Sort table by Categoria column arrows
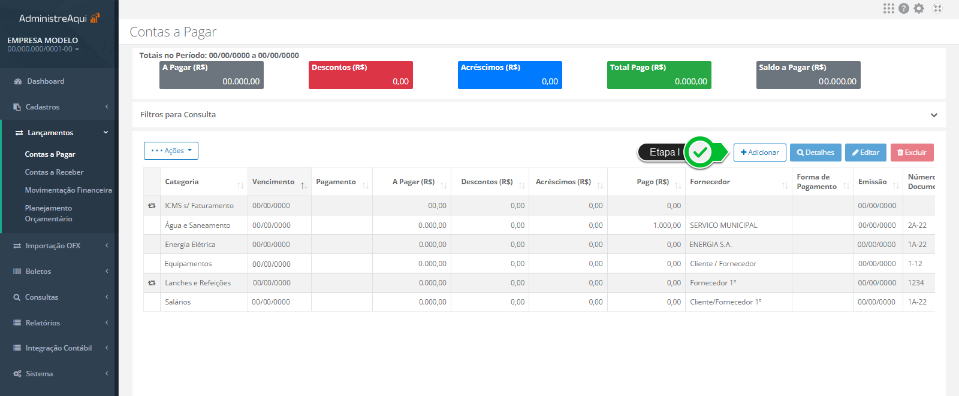Screen dimensions: 959x396 240,185
